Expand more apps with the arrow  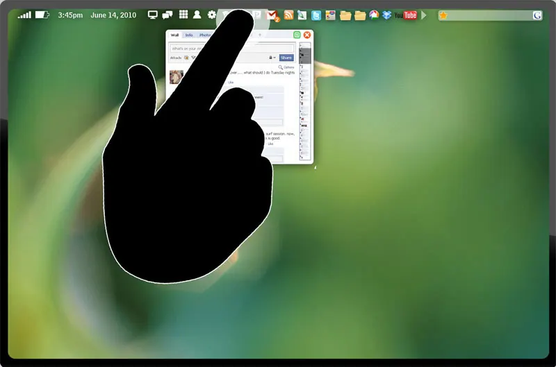(423, 15)
